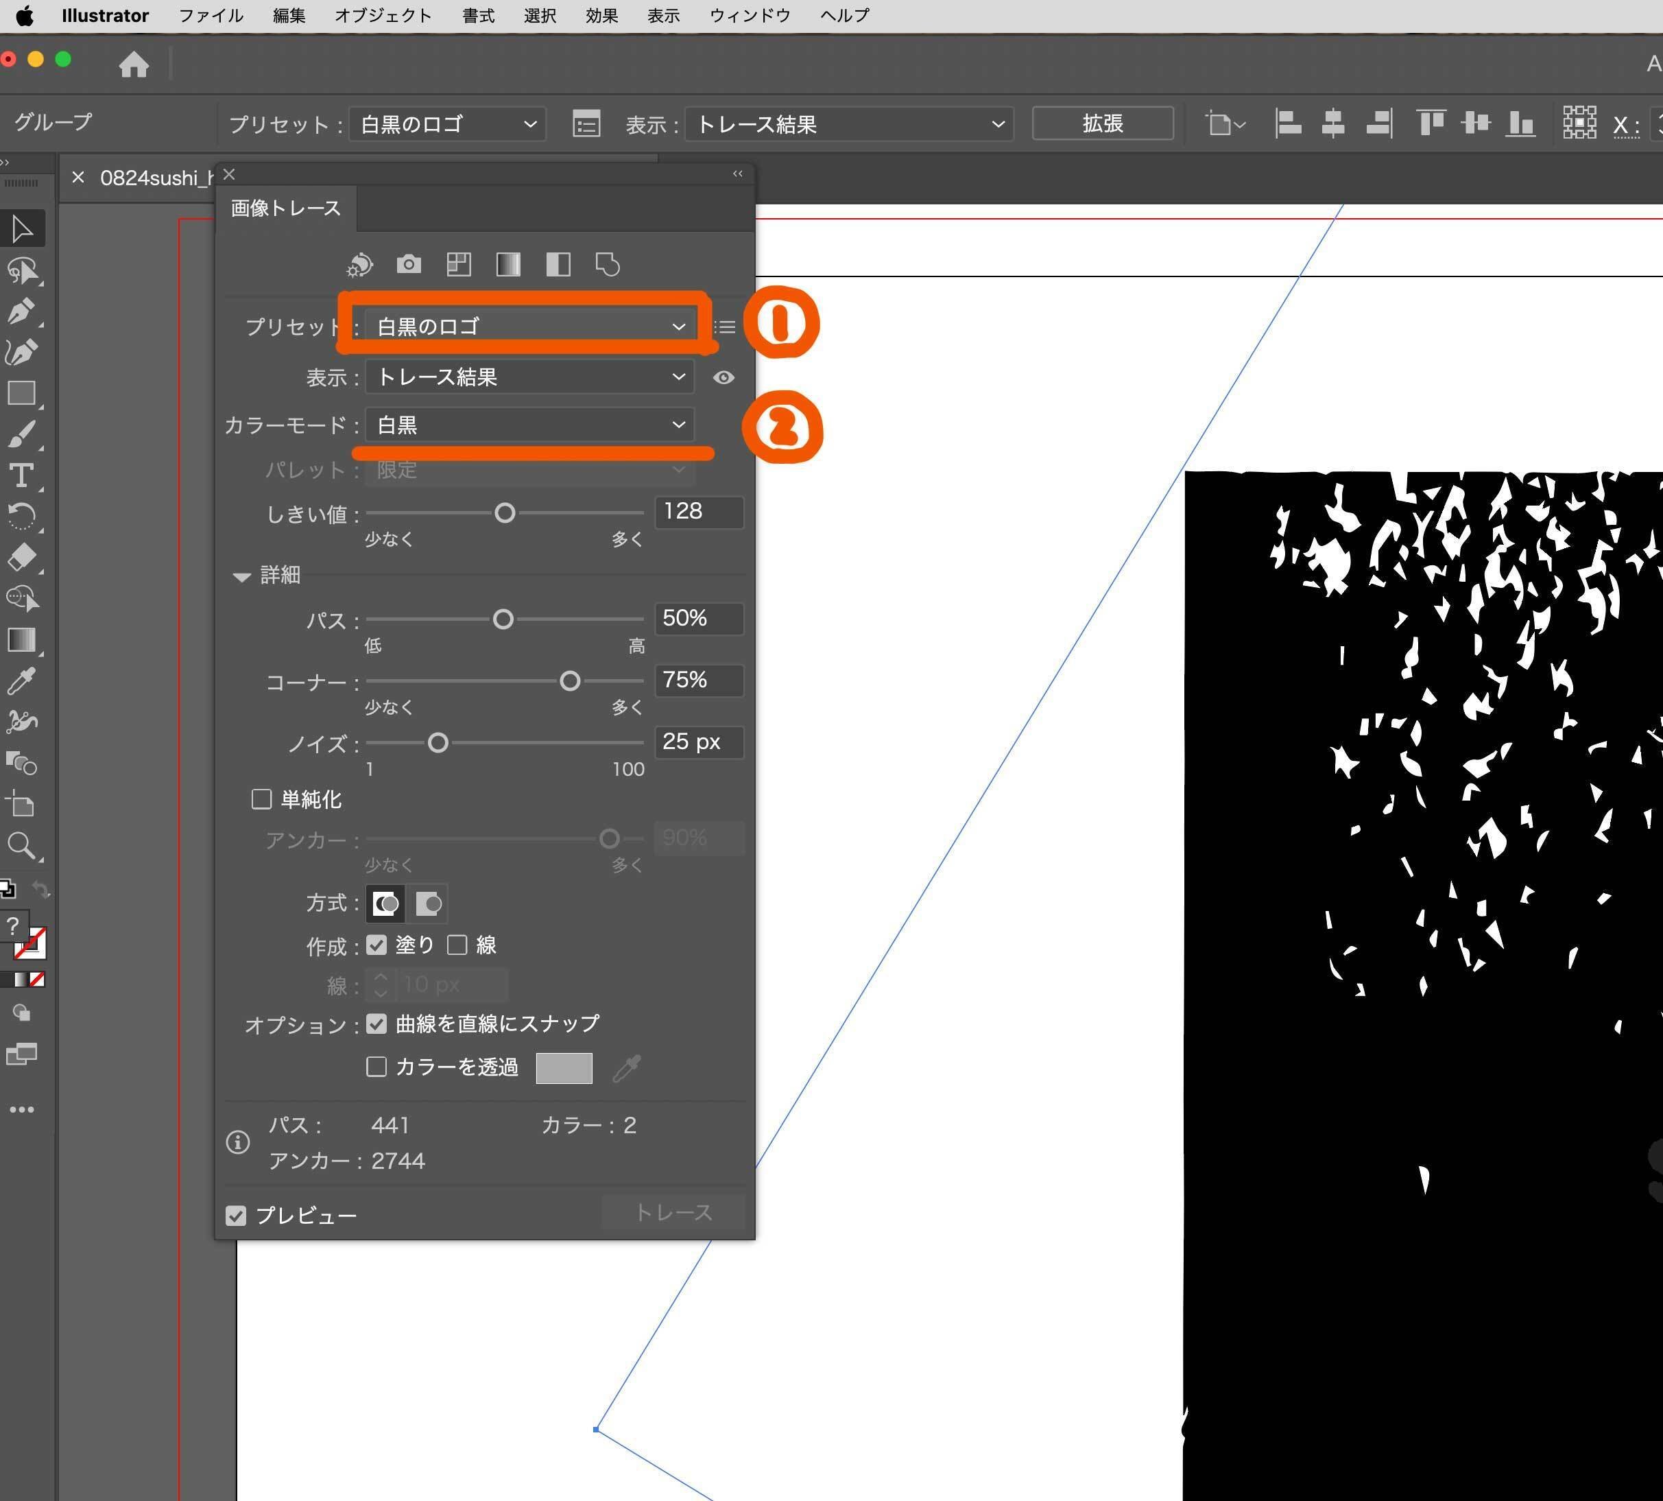Adjust the コーナー slider handle
The width and height of the screenshot is (1663, 1501).
[570, 681]
